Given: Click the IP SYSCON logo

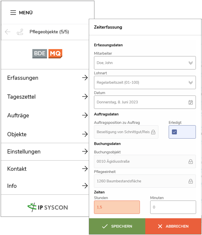Looking at the screenshot, I should point(48,207).
